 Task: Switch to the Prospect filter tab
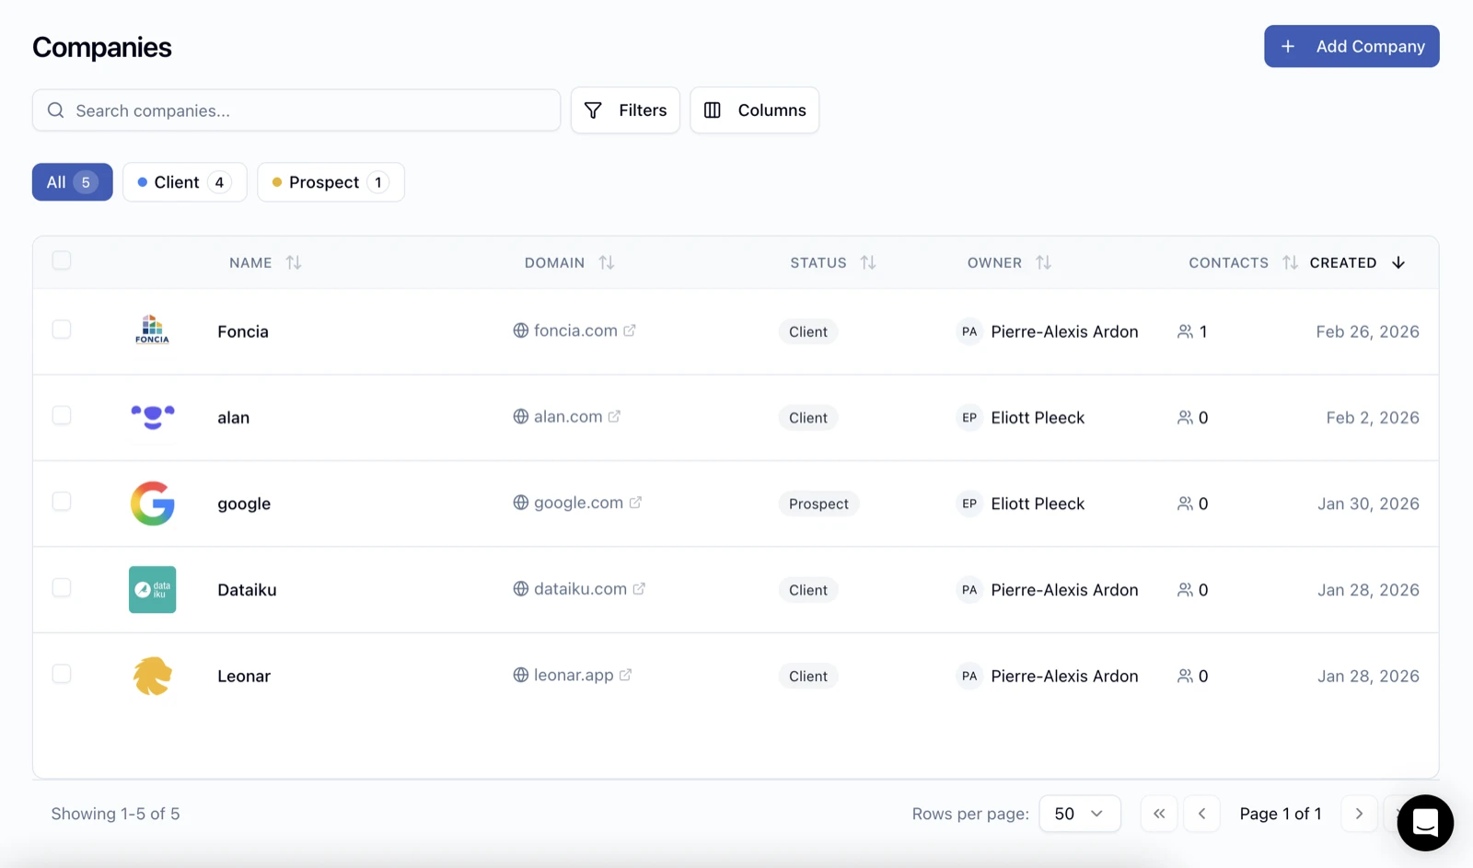tap(331, 181)
